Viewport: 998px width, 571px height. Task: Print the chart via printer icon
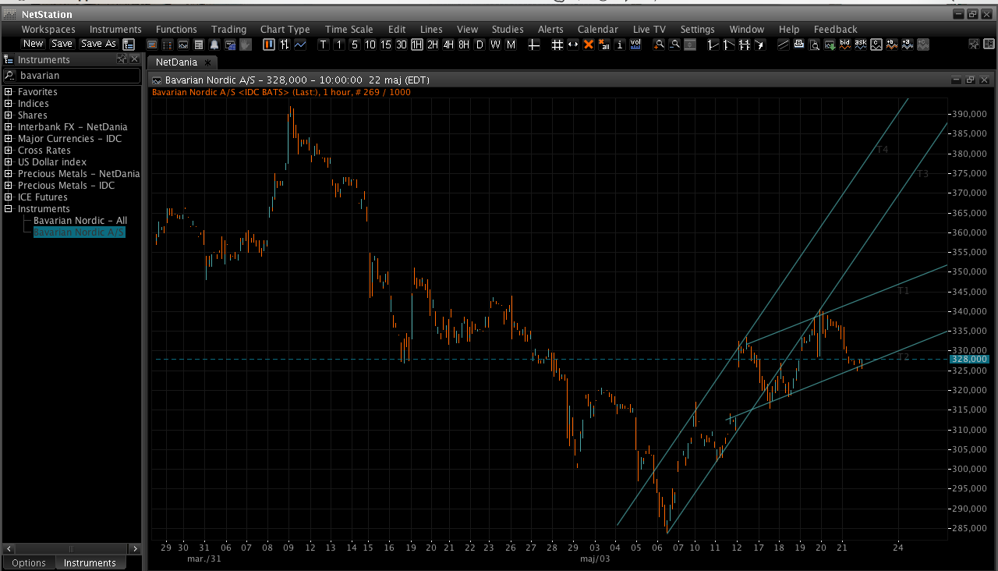coord(799,44)
